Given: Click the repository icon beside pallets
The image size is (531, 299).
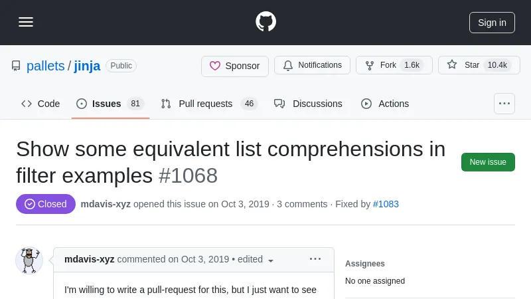Looking at the screenshot, I should point(16,66).
